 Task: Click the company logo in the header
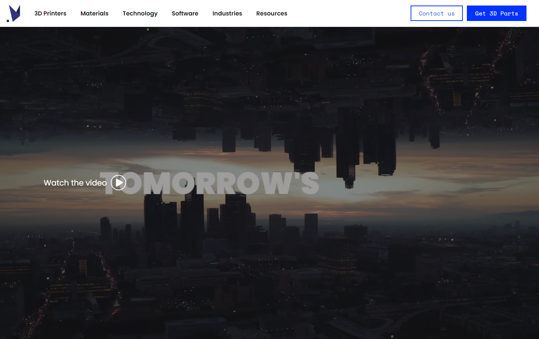(14, 14)
